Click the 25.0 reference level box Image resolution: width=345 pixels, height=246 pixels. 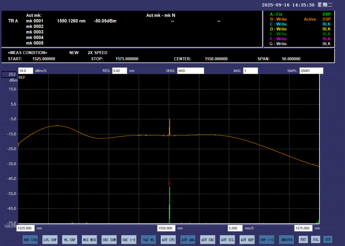tap(9, 74)
